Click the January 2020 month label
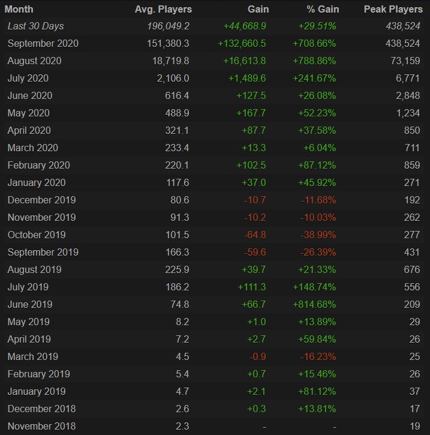The height and width of the screenshot is (435, 430). 36,183
